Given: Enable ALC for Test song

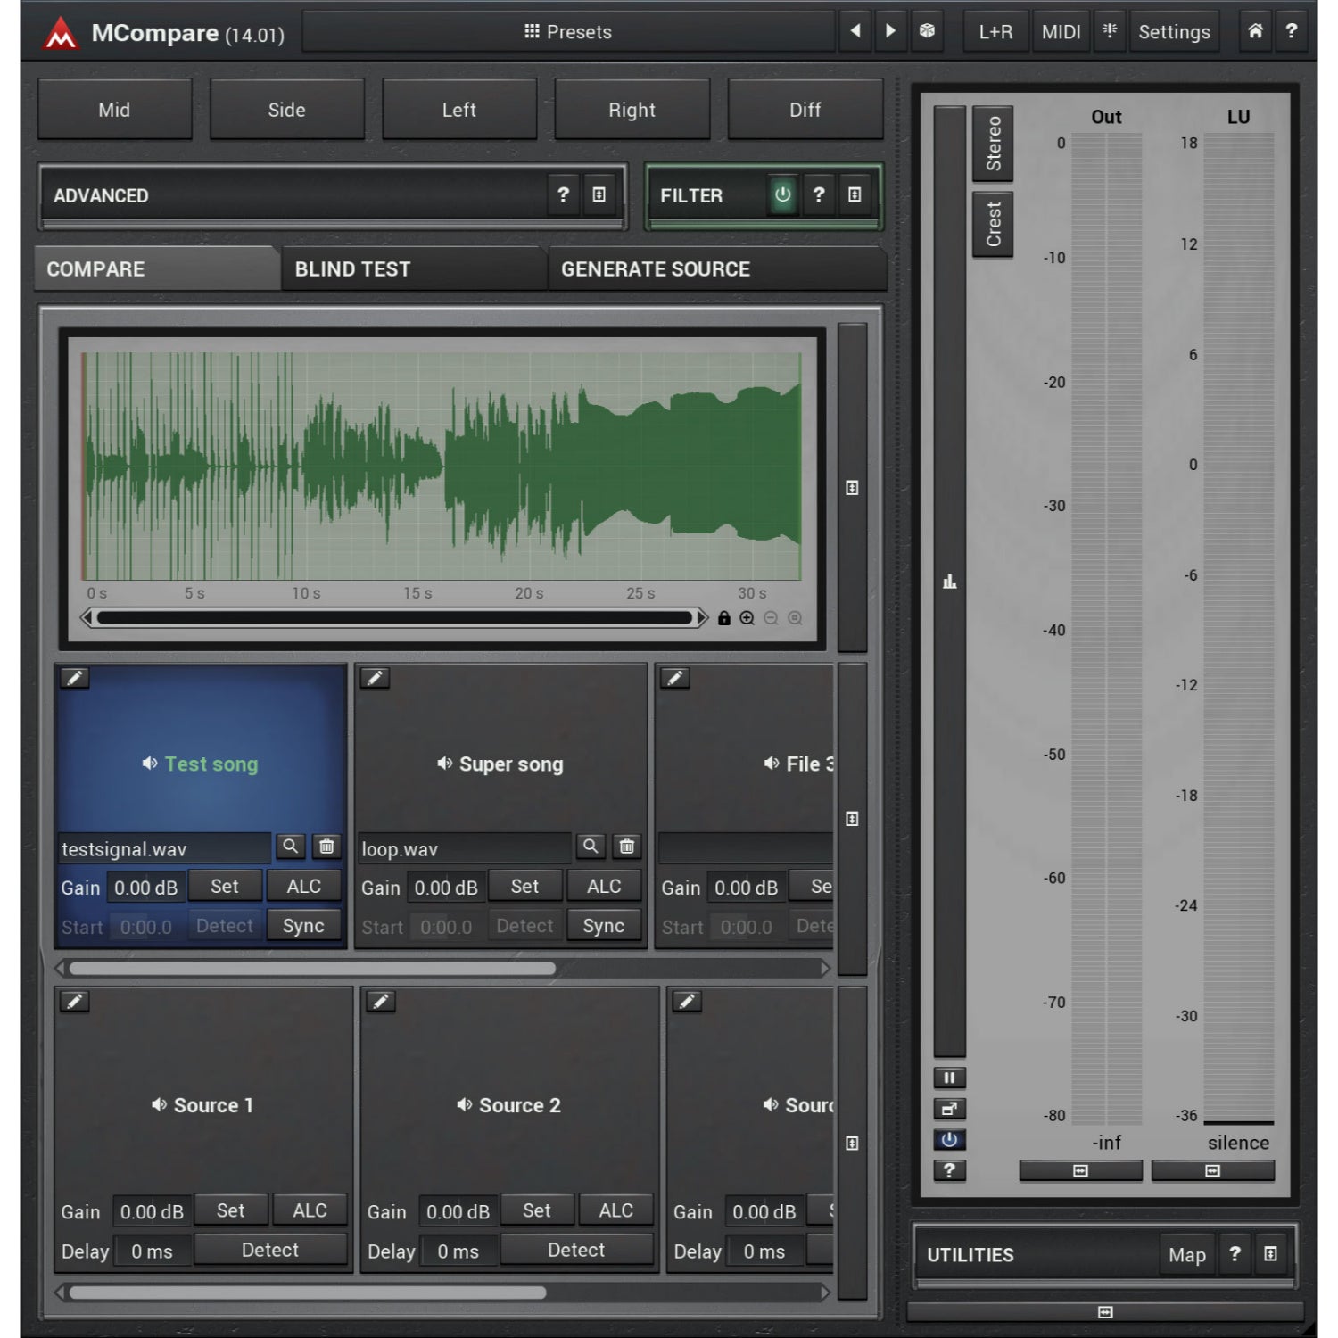Looking at the screenshot, I should (303, 886).
